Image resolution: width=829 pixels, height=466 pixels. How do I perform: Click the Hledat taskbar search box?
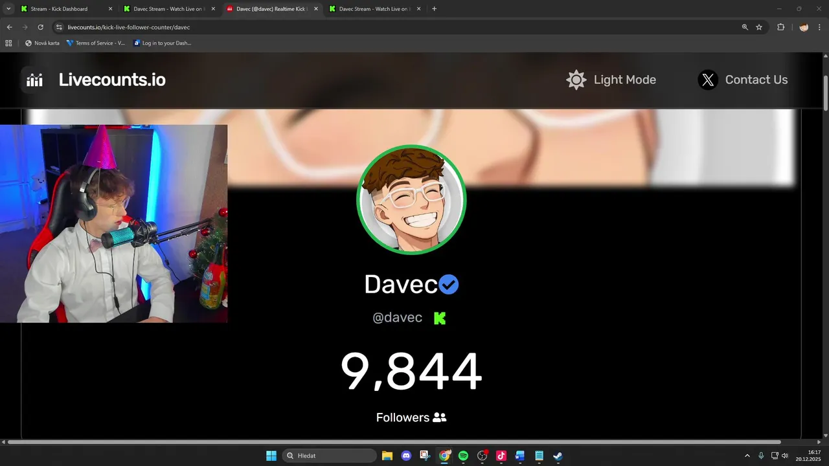pos(329,456)
